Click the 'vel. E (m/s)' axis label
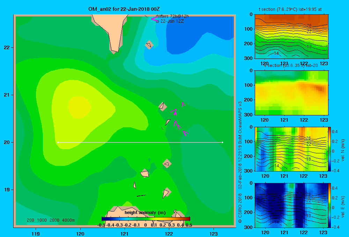This screenshot has height=237, width=349. point(343,206)
